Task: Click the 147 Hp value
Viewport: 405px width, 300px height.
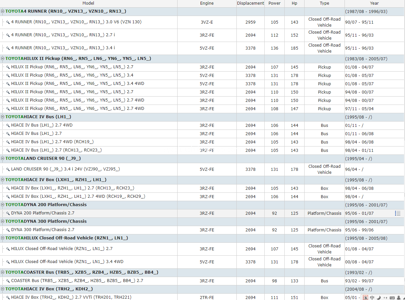Action: pos(294,109)
